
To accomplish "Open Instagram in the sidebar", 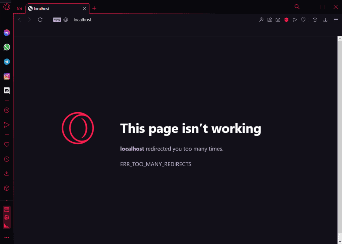I will point(7,76).
